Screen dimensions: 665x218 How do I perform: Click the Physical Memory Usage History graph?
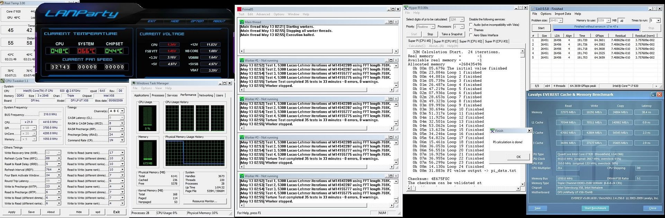(x=195, y=153)
